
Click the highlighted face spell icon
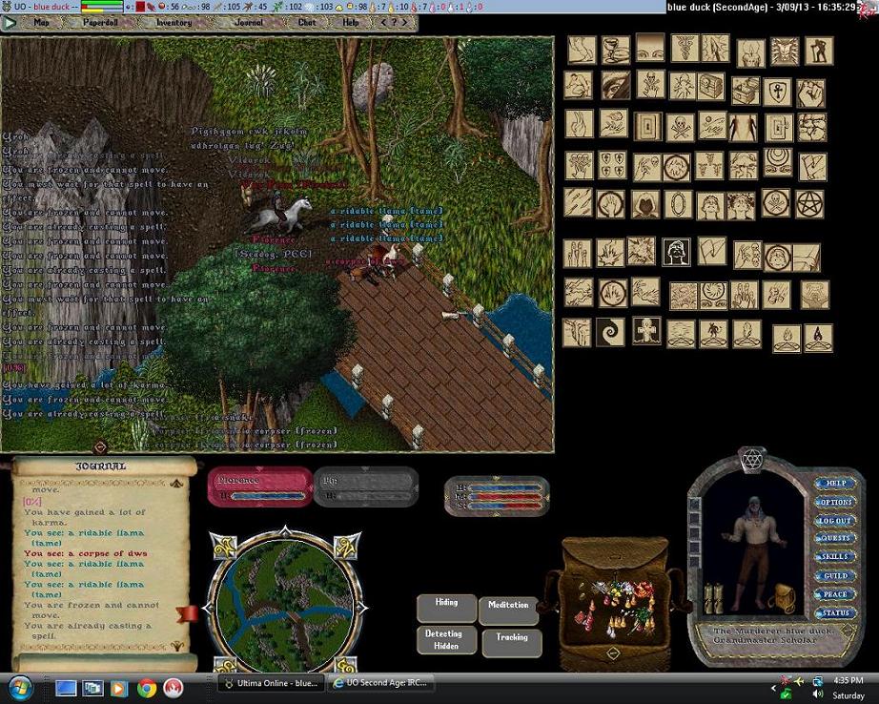pos(677,252)
